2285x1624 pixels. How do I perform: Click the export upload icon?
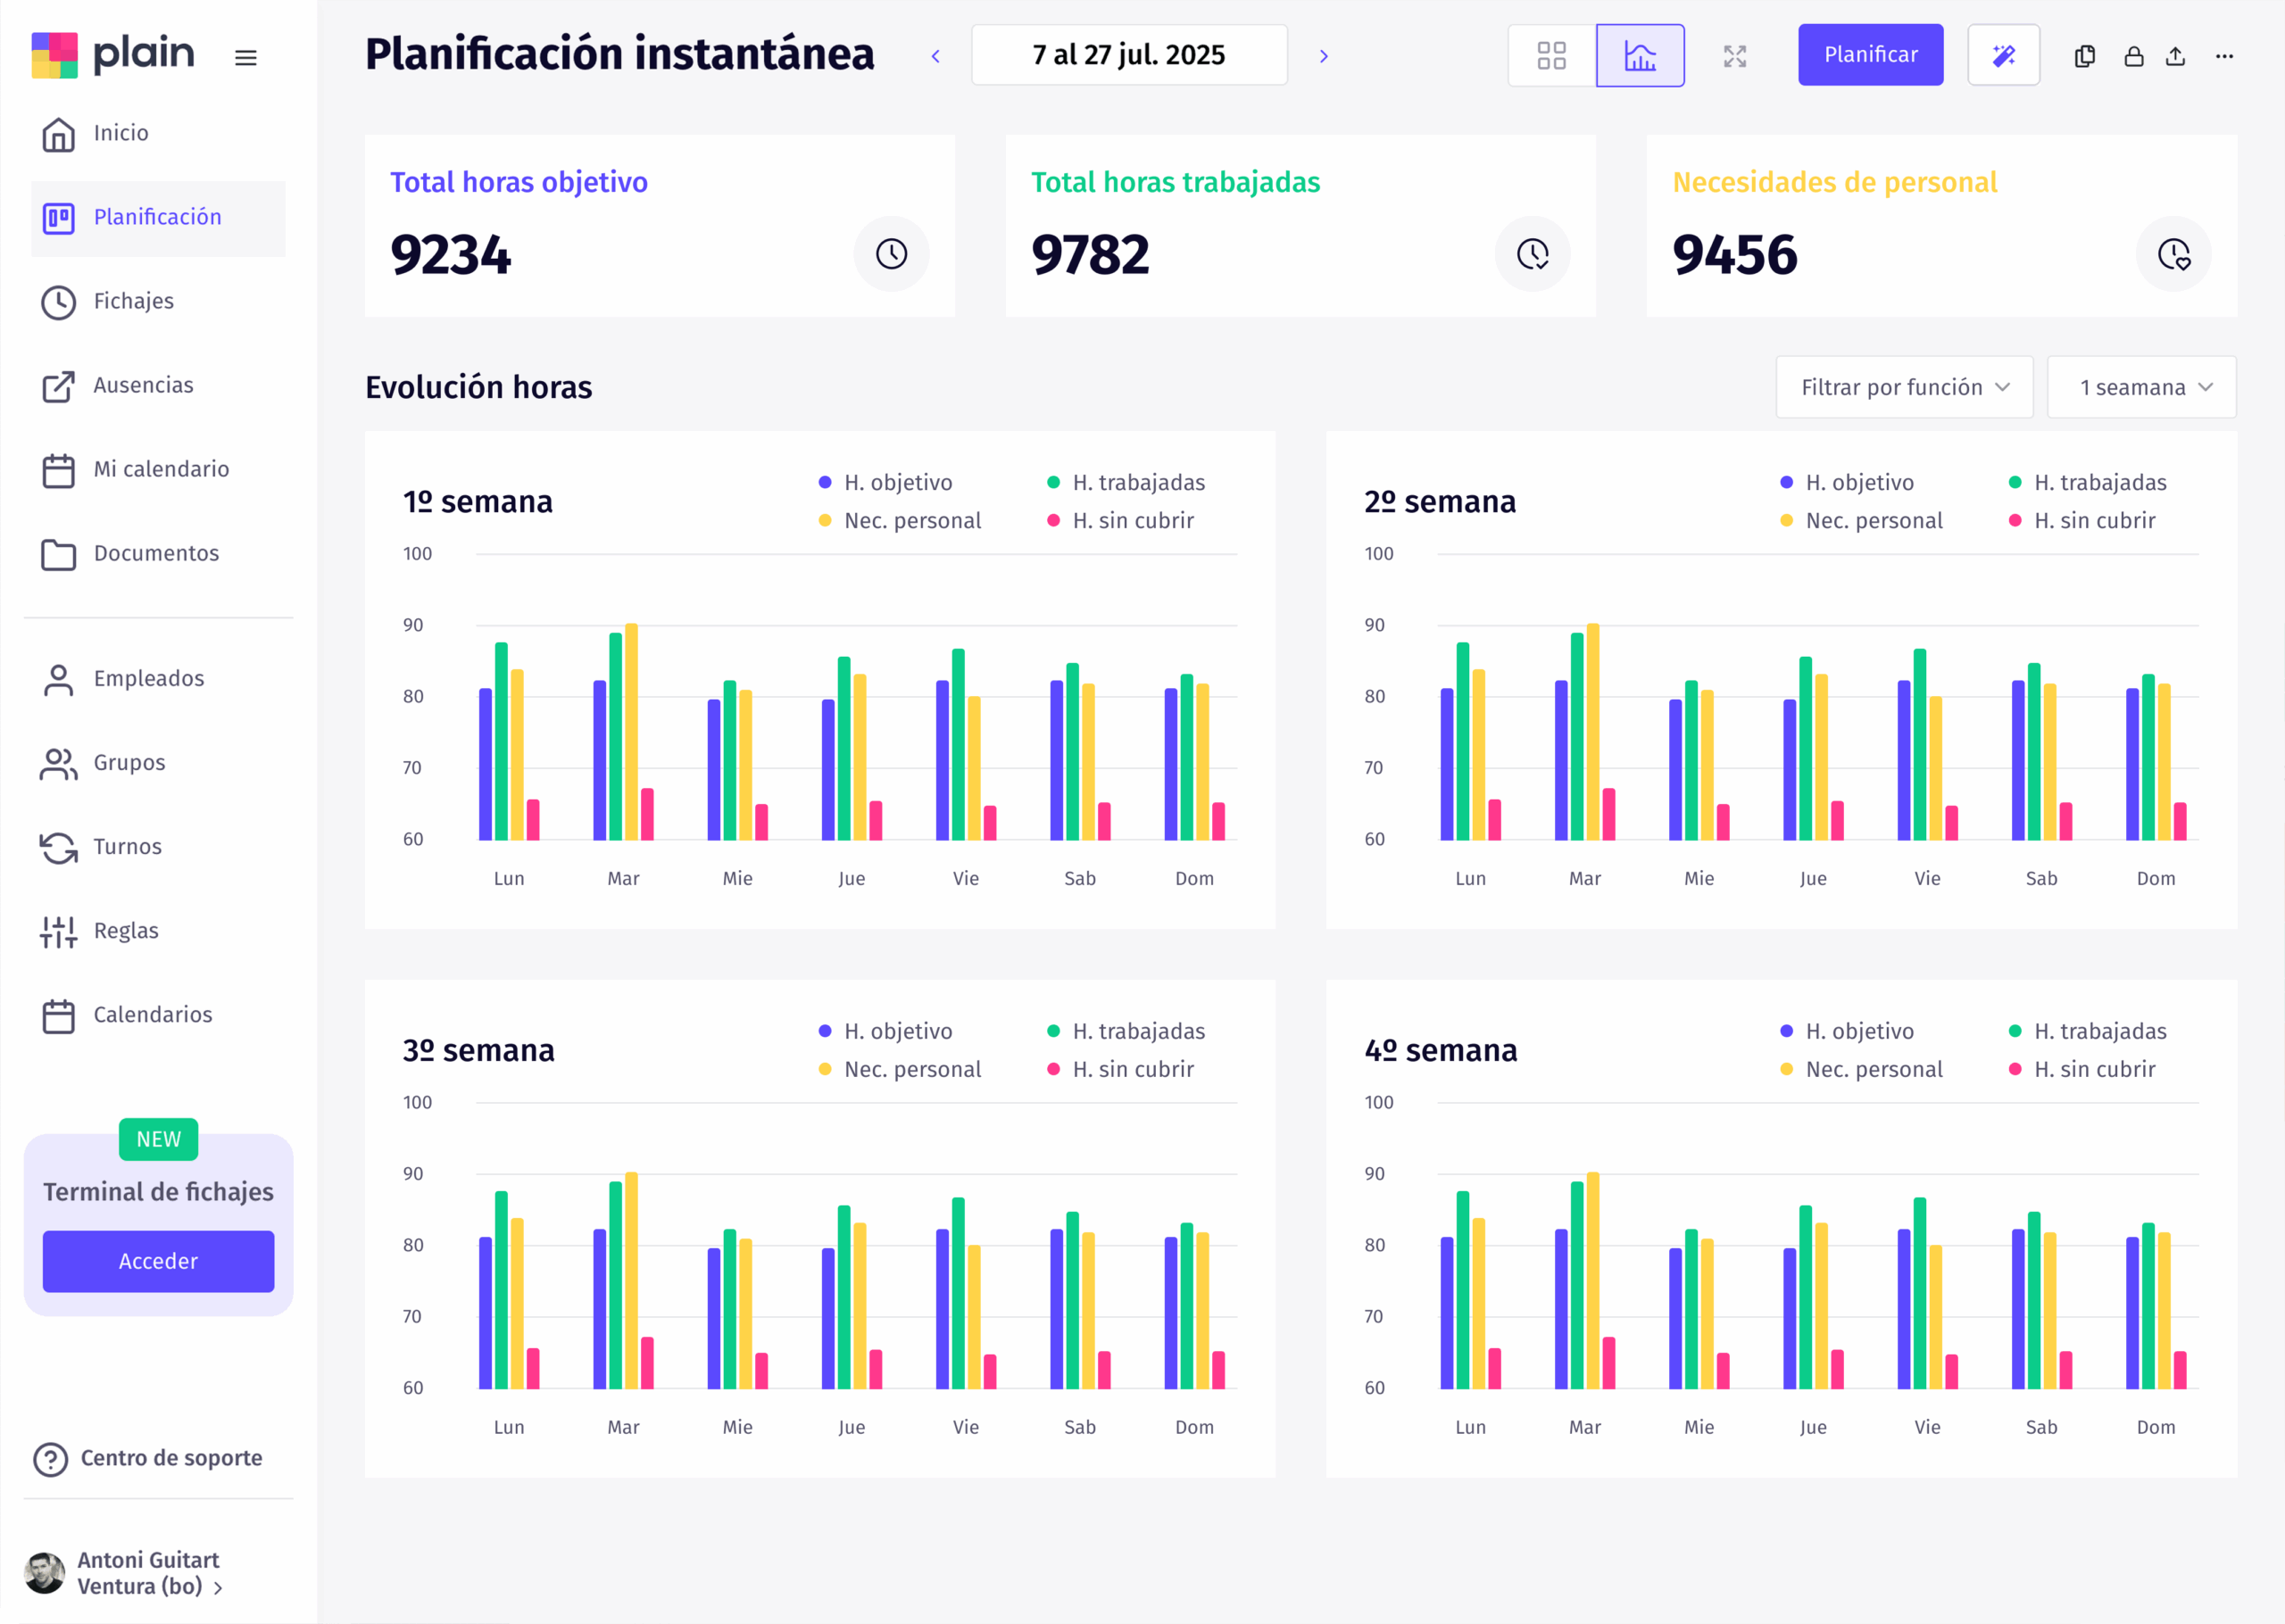pos(2175,56)
